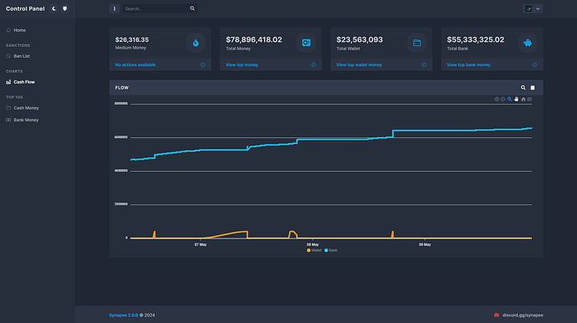Viewport: 577px width, 323px height.
Task: Click the wallet icon on Total Wallet card
Action: 416,43
